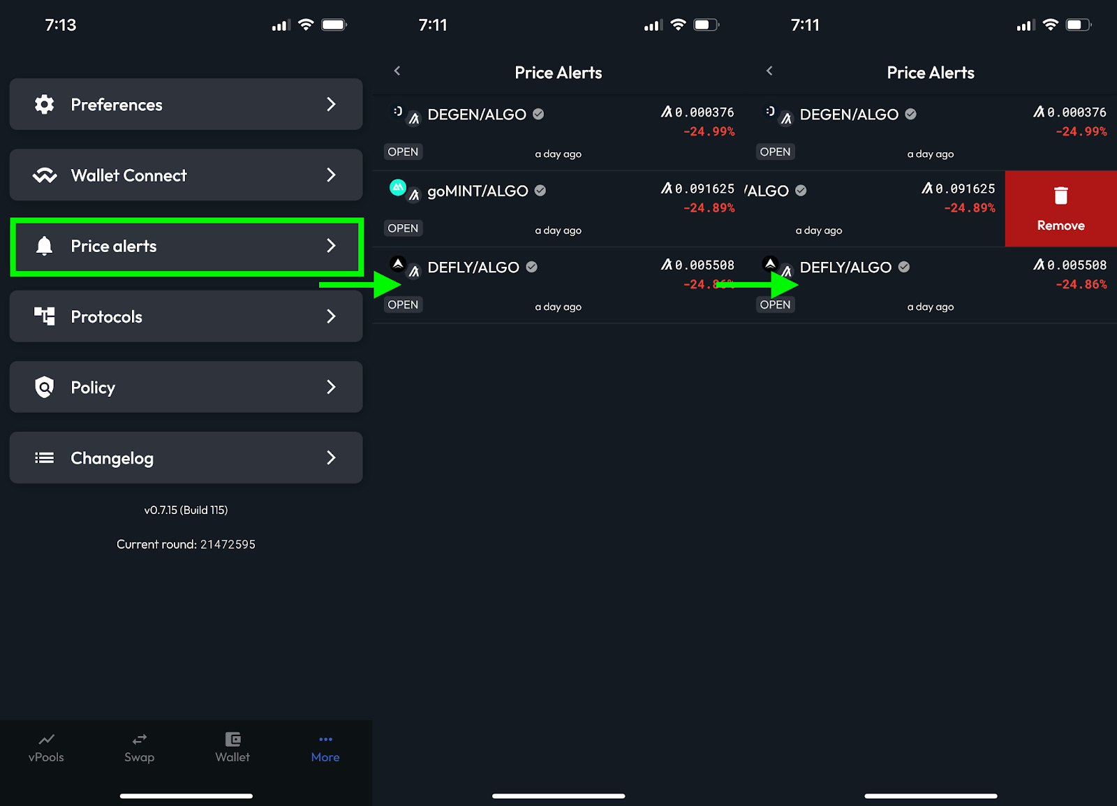The image size is (1117, 806).
Task: Tap price 0.005508 in right screen
Action: (x=1070, y=265)
